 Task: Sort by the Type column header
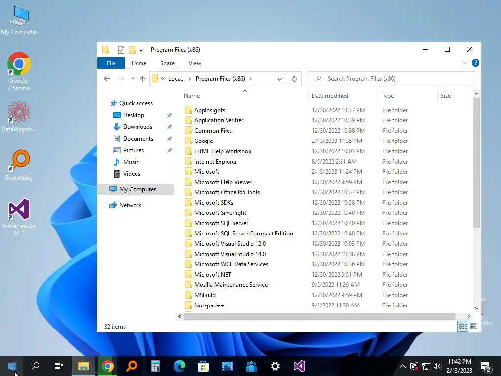(x=388, y=95)
